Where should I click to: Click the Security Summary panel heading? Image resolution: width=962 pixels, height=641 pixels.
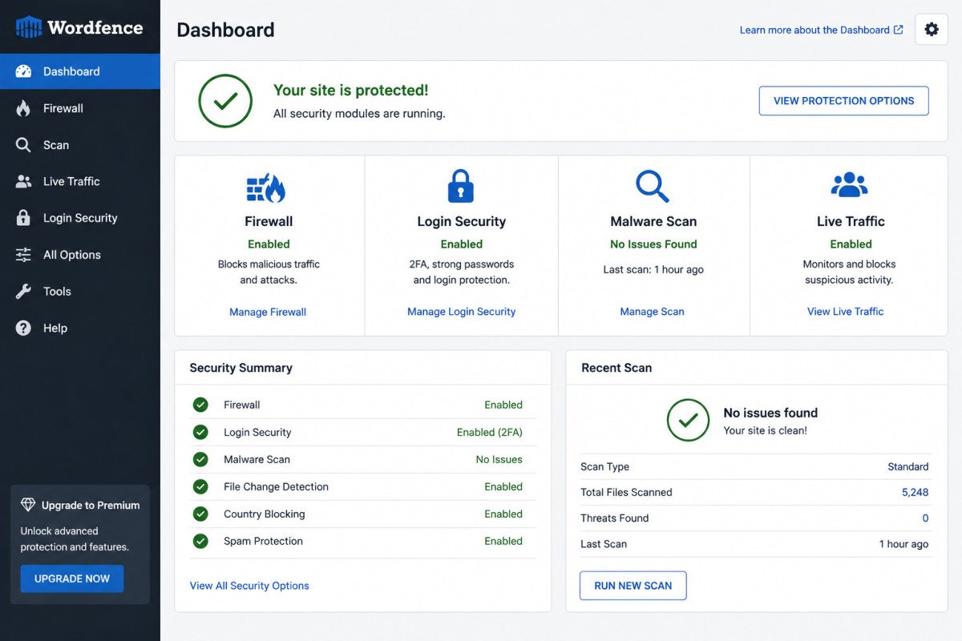[241, 368]
